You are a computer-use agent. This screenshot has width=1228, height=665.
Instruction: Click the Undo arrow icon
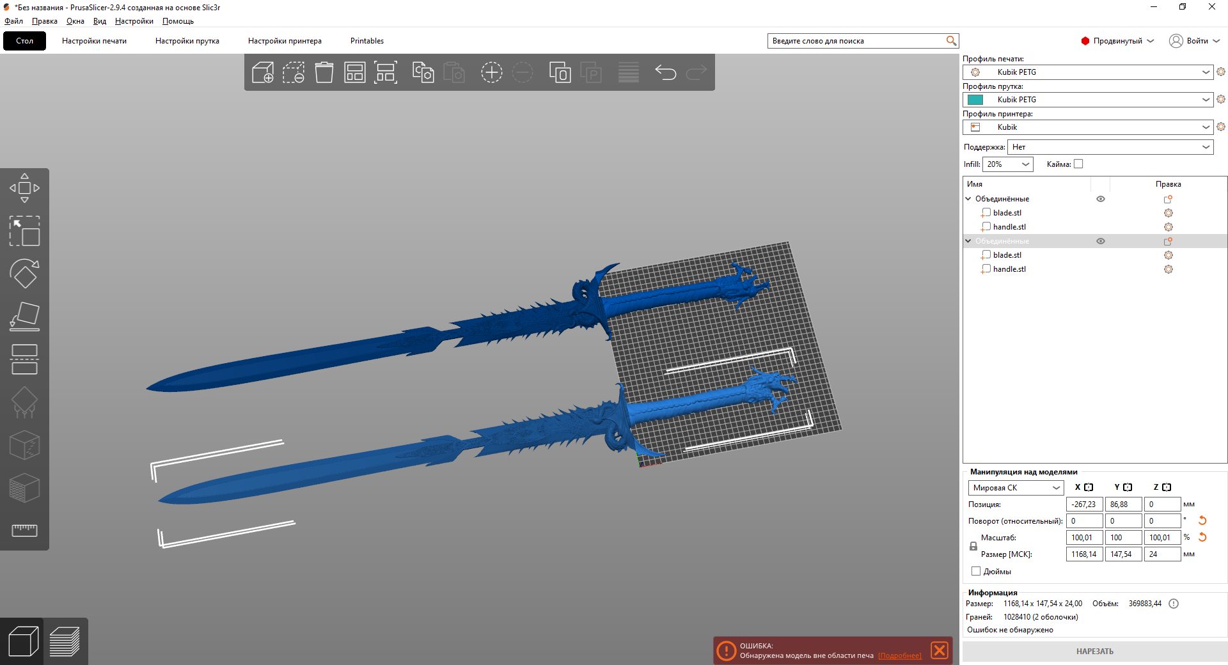pyautogui.click(x=666, y=72)
